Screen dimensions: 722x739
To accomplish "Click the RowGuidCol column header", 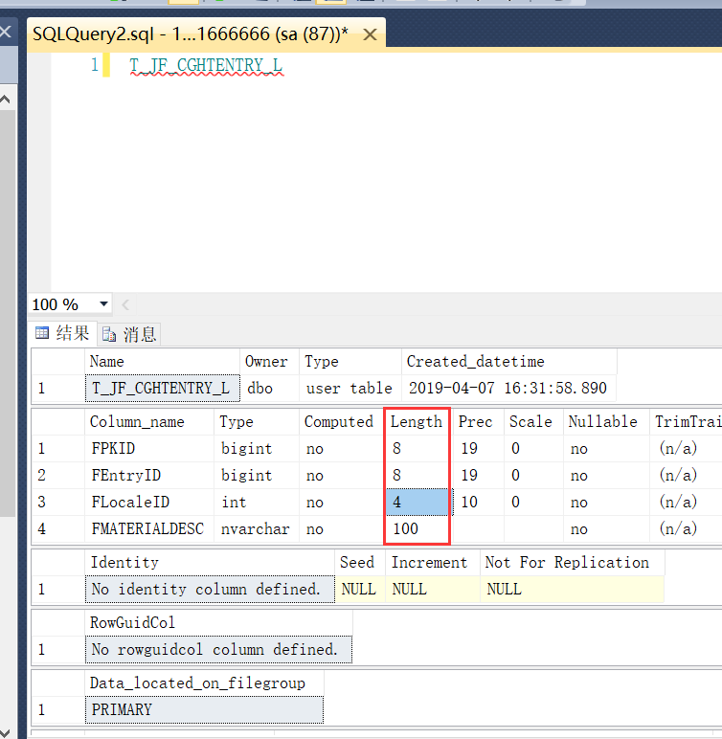I will pos(218,623).
